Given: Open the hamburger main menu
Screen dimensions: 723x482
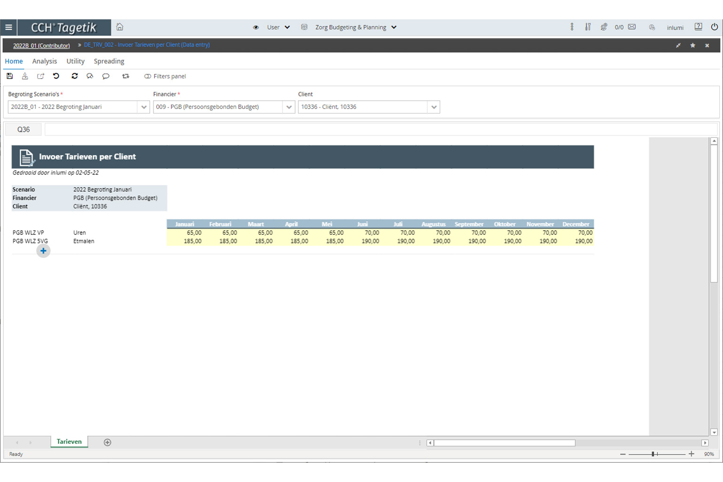Looking at the screenshot, I should click(8, 27).
